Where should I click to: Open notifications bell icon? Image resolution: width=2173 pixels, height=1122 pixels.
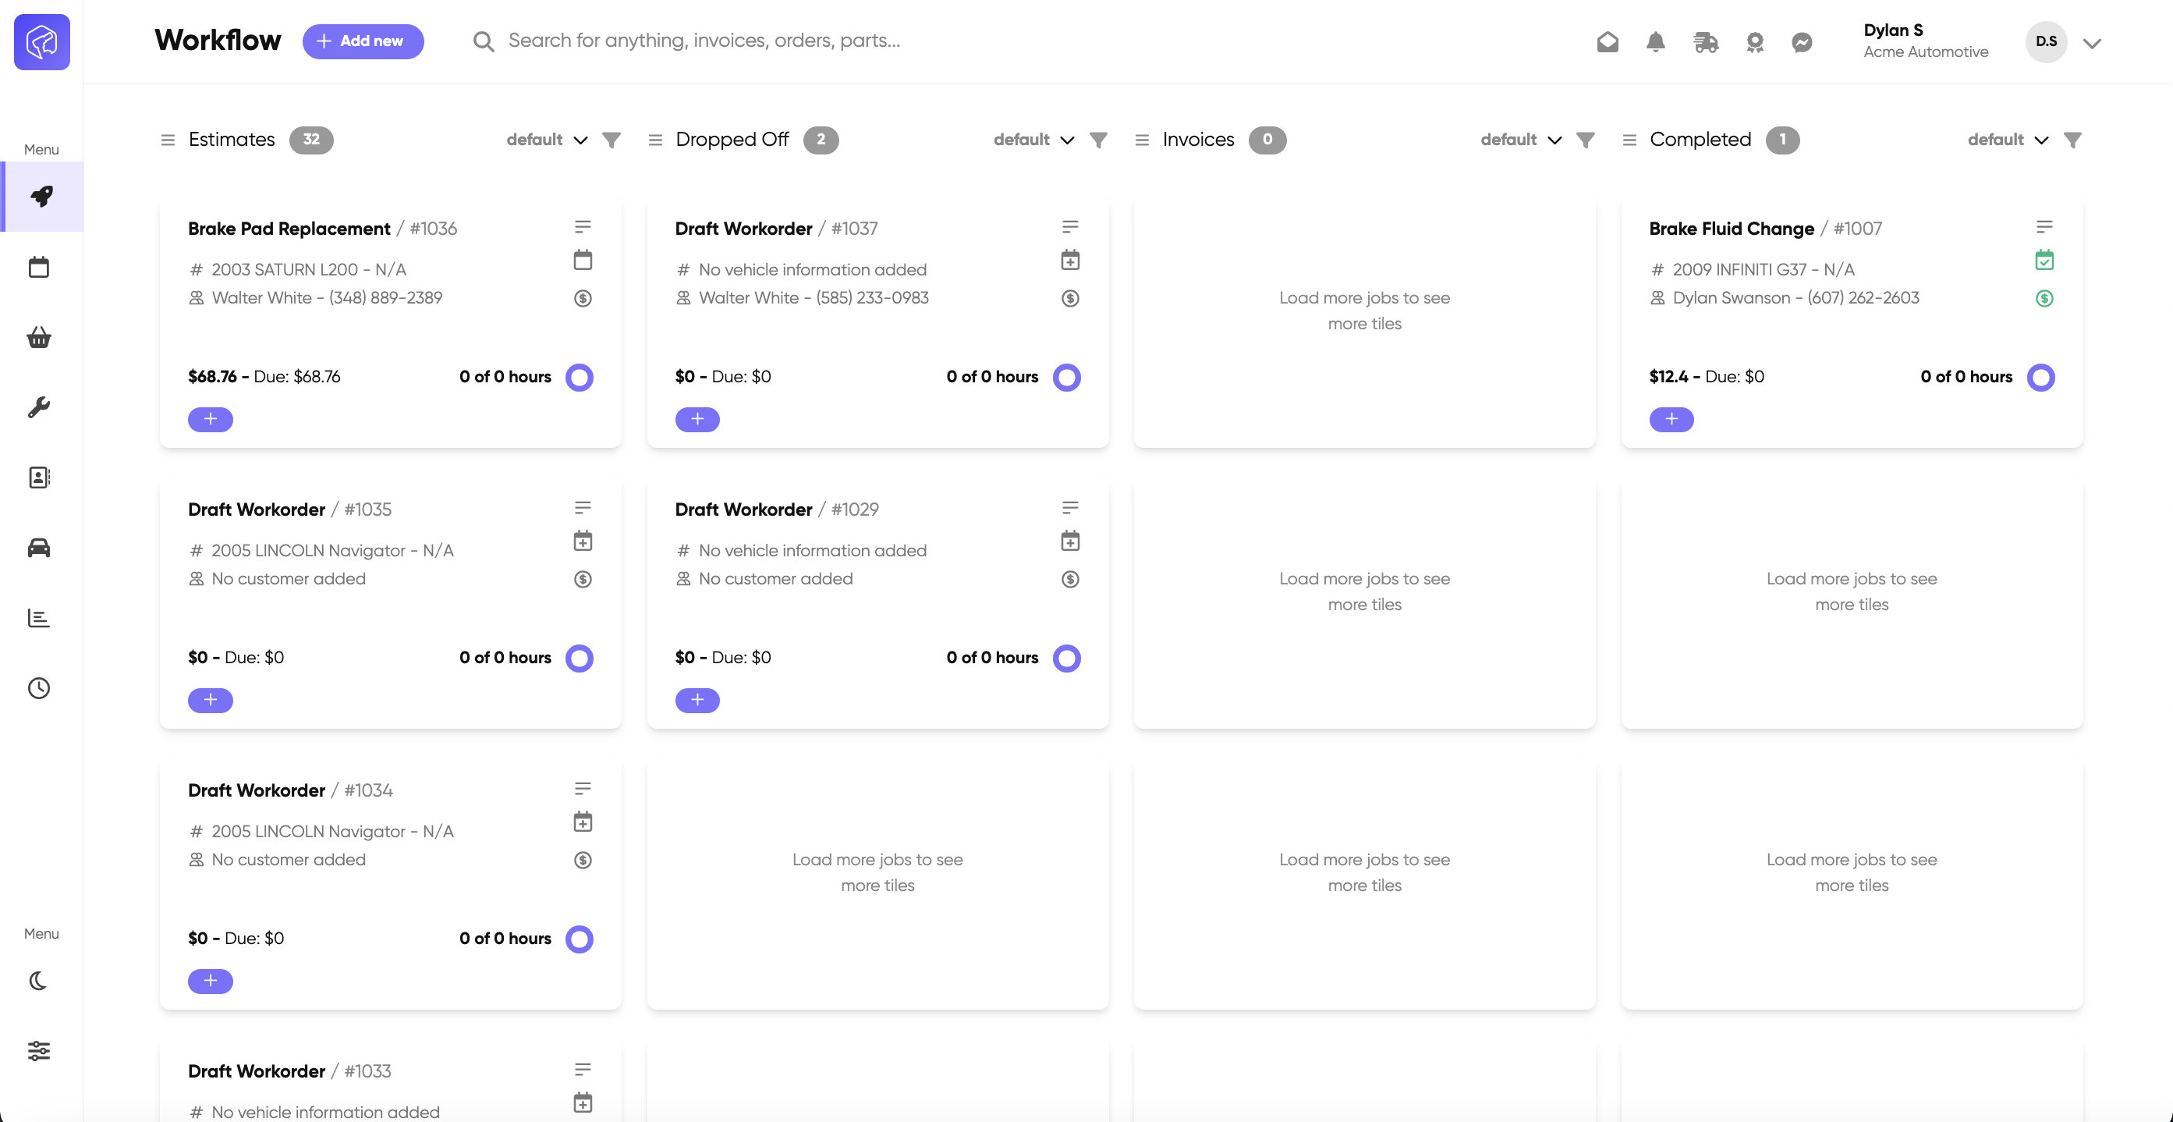coord(1656,41)
